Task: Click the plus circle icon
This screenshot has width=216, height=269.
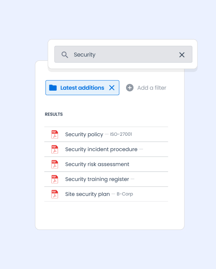Action: 130,88
